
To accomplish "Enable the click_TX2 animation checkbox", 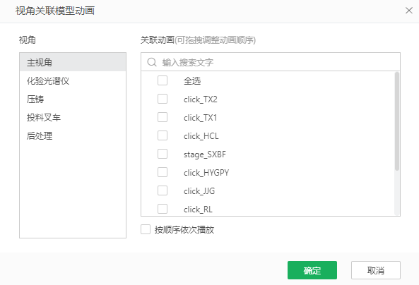I will 163,99.
